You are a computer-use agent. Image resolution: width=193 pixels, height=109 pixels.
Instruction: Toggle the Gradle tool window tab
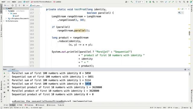pos(192,8)
